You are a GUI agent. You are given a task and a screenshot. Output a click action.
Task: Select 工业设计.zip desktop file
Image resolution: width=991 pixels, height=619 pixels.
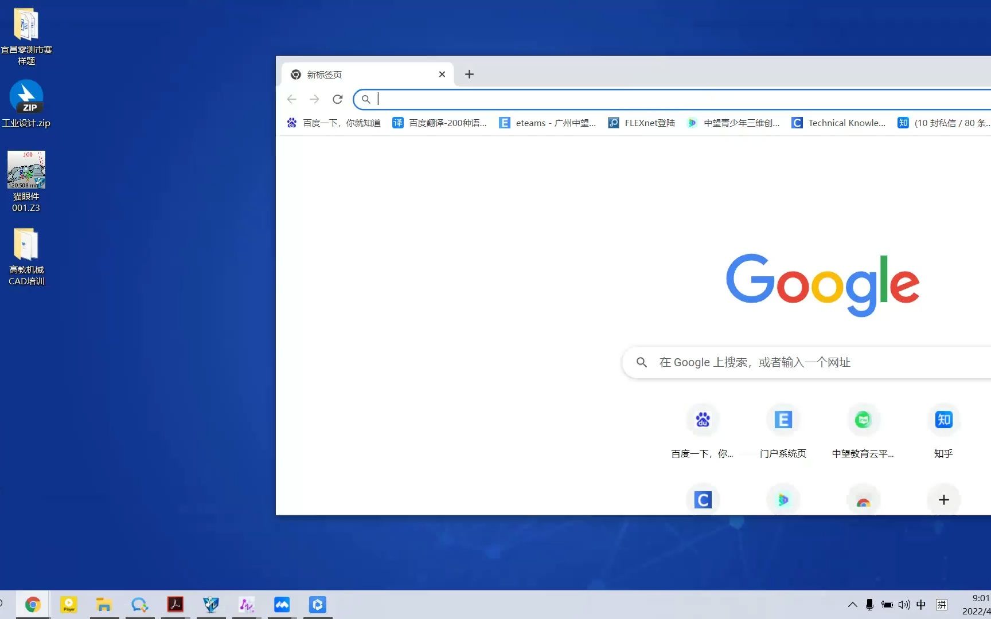pyautogui.click(x=26, y=104)
